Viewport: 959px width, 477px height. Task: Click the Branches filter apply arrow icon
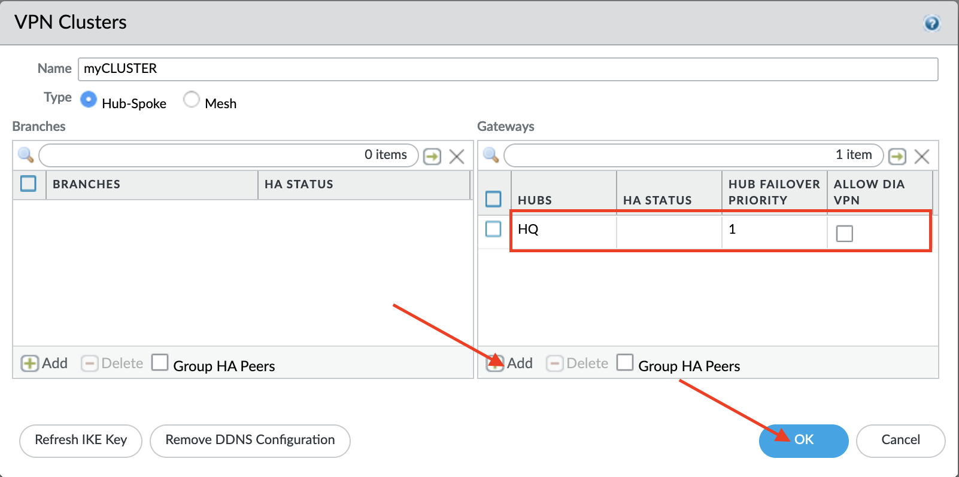point(432,157)
